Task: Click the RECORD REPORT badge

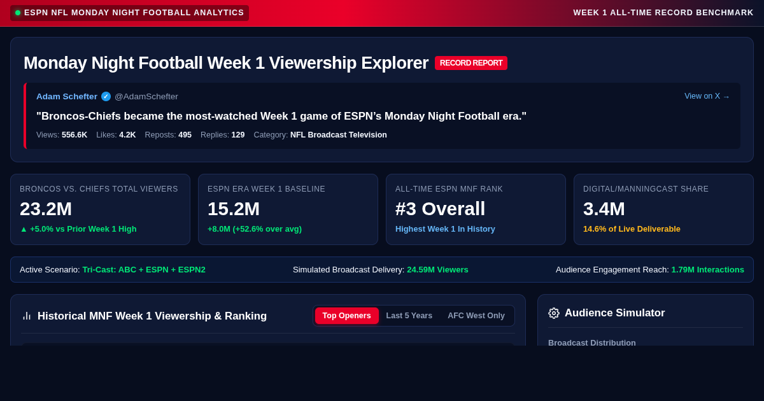Action: [x=471, y=63]
